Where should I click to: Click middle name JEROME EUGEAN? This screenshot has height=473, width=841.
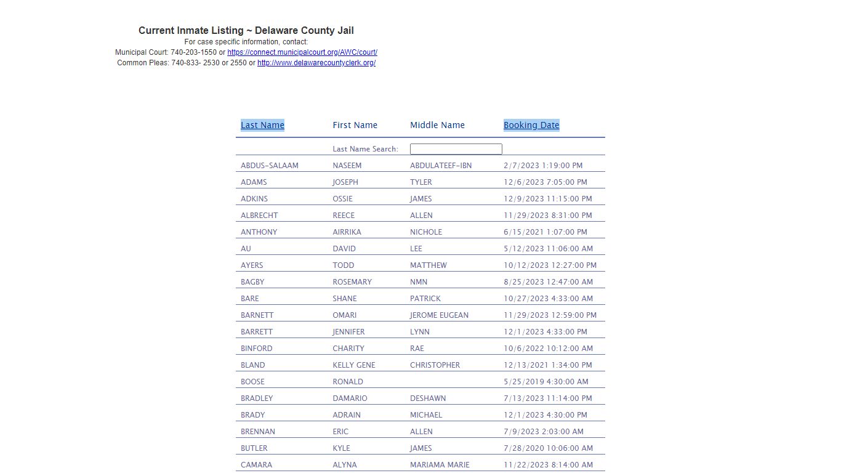pos(440,315)
